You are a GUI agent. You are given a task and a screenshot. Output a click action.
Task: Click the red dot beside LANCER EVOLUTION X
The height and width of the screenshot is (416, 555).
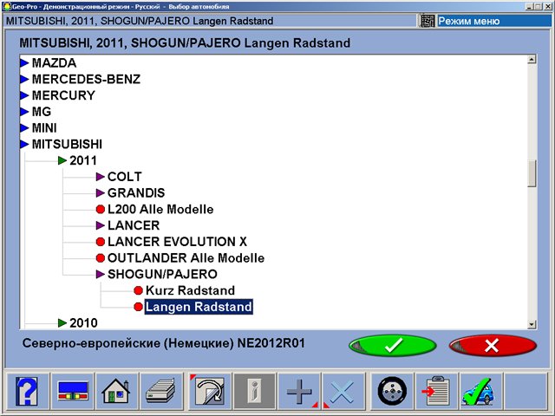101,242
